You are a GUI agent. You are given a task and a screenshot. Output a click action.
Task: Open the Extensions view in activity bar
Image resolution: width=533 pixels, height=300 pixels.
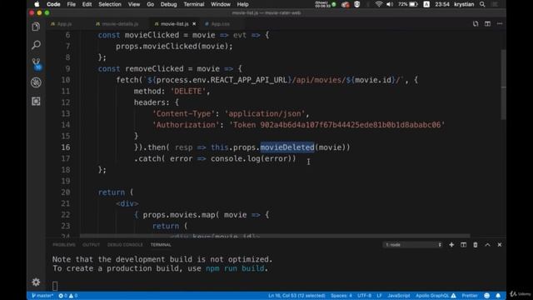coord(36,101)
